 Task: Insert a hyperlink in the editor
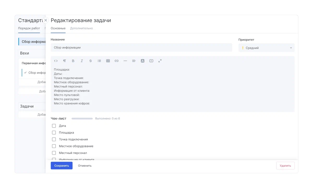[x=117, y=61]
